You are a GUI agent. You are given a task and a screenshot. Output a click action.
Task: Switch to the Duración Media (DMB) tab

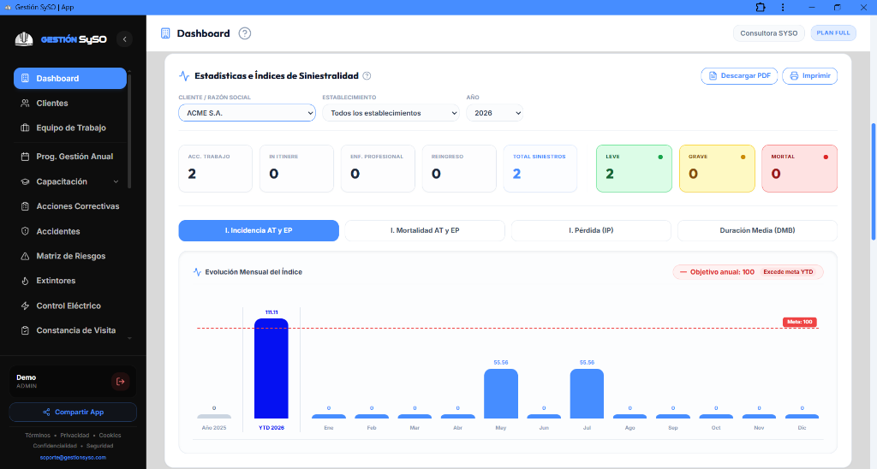[x=757, y=230]
